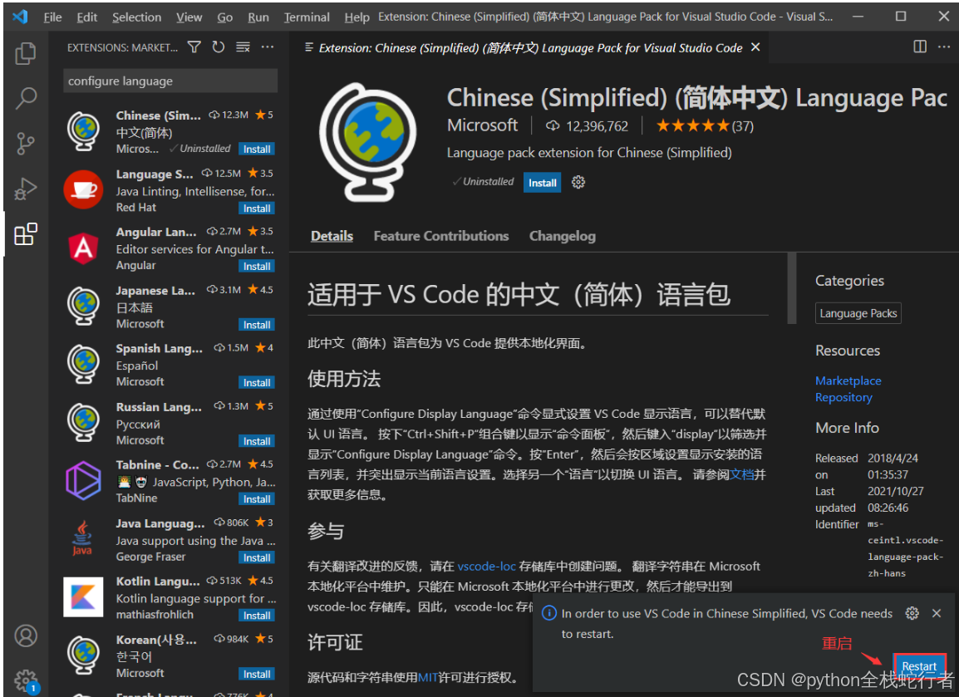Split the editor to the right
This screenshot has height=697, width=959.
click(920, 47)
